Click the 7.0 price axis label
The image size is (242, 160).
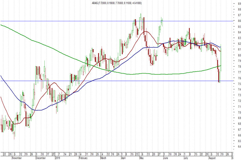click(240, 112)
